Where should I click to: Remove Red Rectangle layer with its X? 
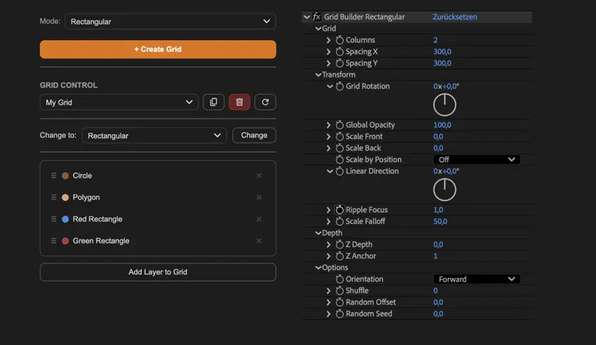(259, 220)
